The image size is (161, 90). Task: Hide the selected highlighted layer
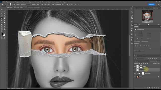point(135,70)
